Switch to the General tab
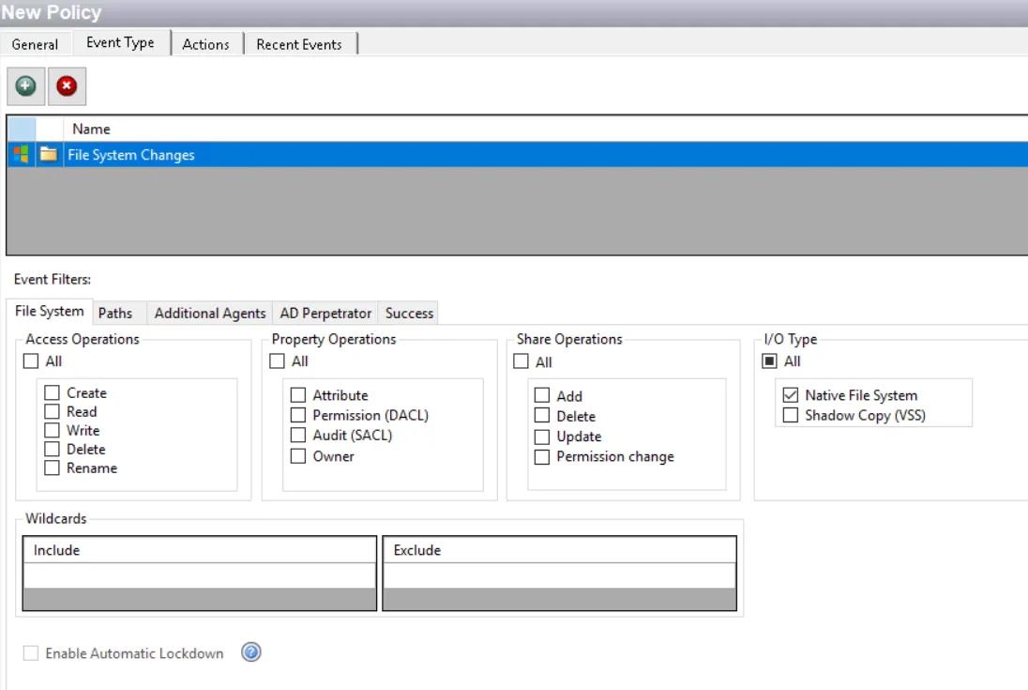This screenshot has width=1028, height=690. pos(35,45)
